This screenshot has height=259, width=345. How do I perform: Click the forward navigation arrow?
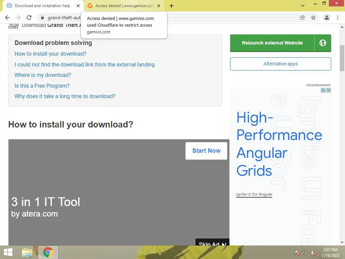coord(18,18)
